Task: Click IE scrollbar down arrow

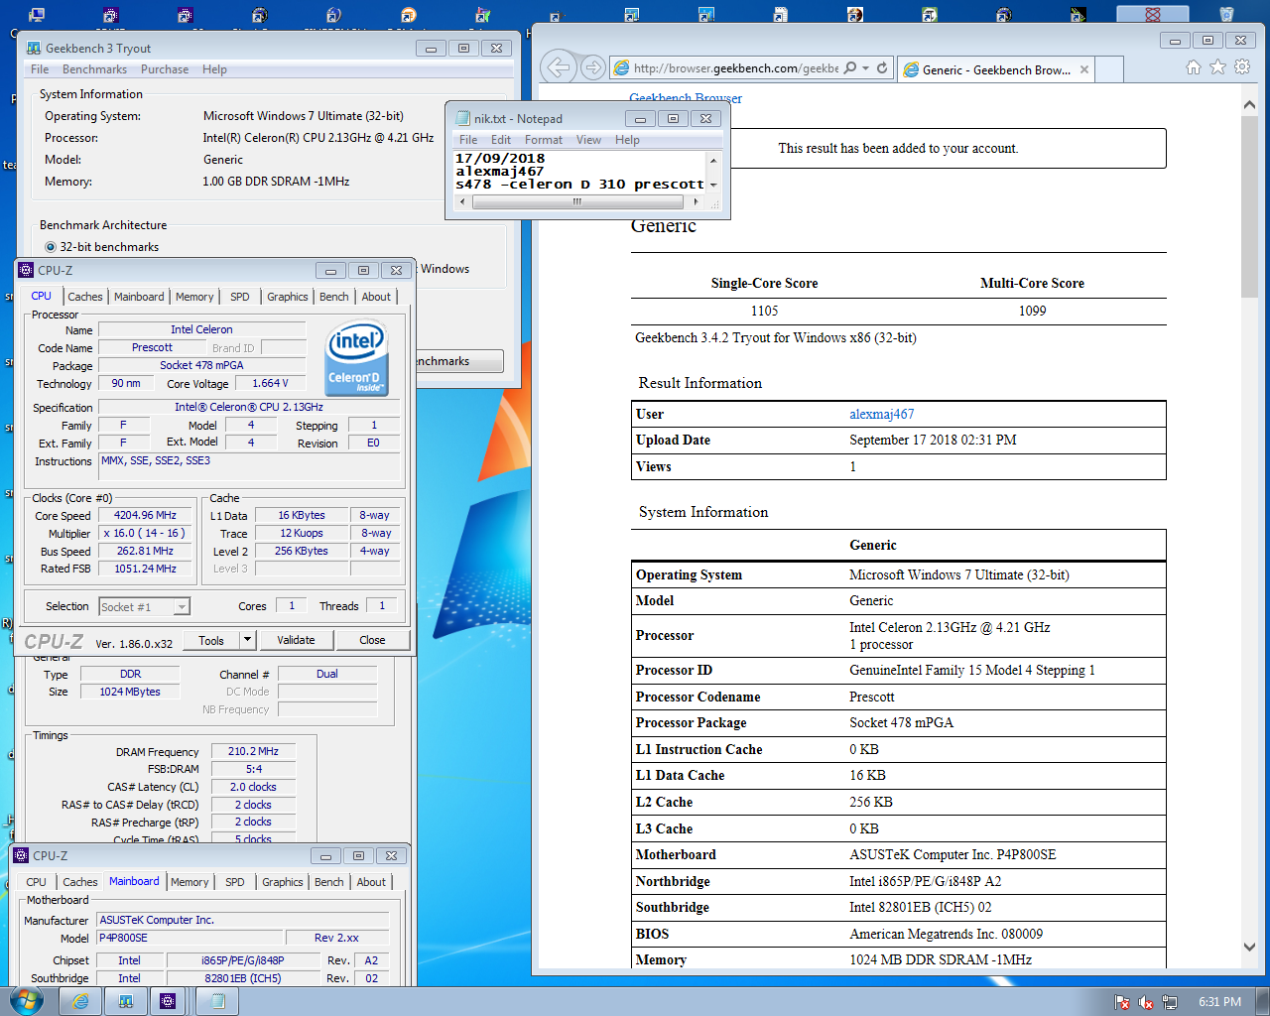Action: point(1249,948)
